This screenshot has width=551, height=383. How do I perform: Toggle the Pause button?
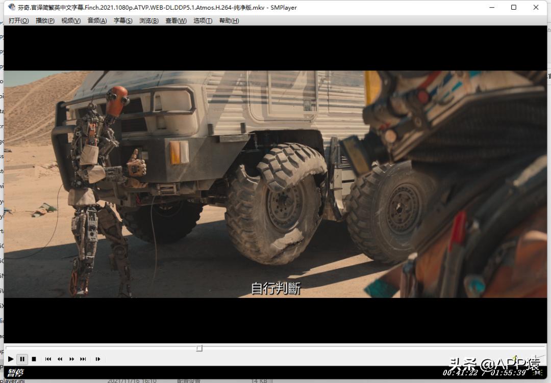click(x=22, y=359)
